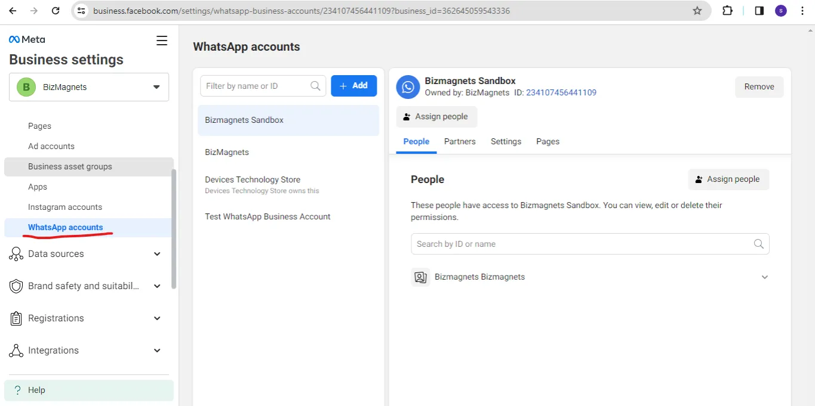Click Assign people in the People section

tap(728, 179)
